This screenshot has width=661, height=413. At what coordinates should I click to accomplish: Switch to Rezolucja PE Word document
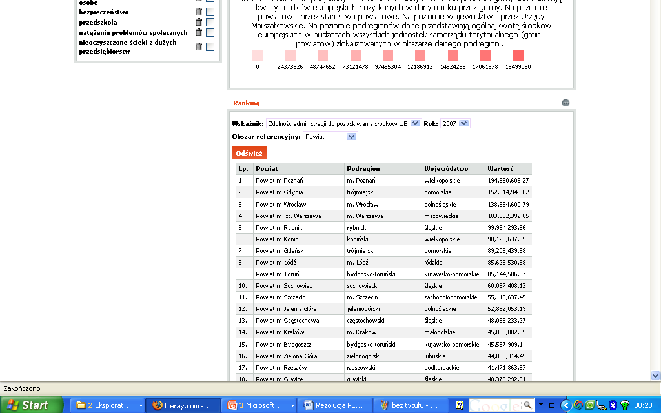point(335,405)
